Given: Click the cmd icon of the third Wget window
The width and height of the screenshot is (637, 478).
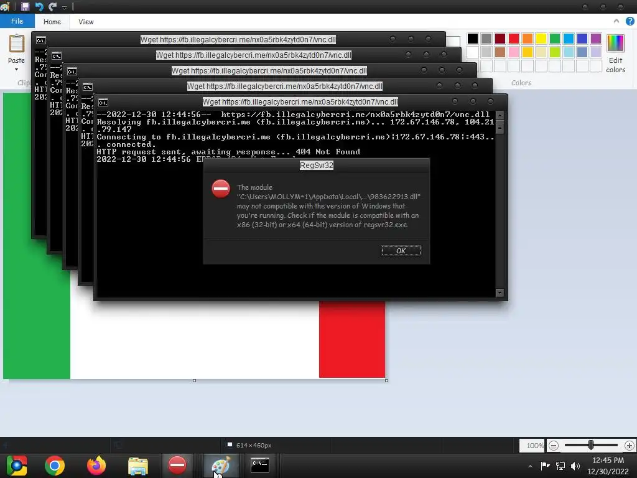Looking at the screenshot, I should point(72,72).
